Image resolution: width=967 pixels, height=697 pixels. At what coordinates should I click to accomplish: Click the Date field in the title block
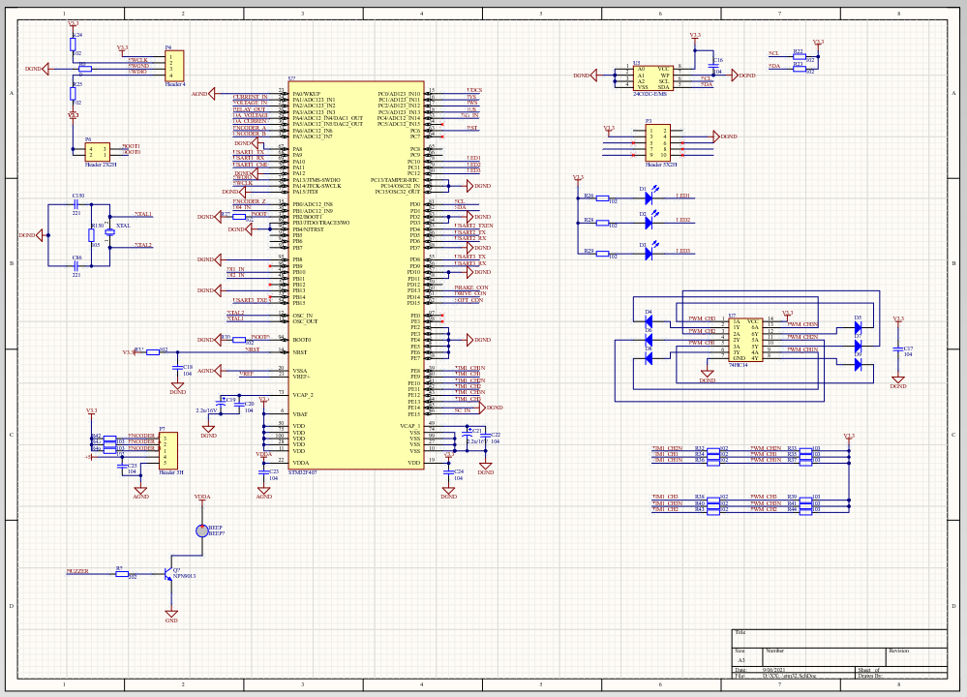(794, 670)
